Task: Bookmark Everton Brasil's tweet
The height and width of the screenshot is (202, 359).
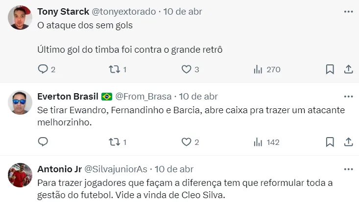Action: click(330, 142)
